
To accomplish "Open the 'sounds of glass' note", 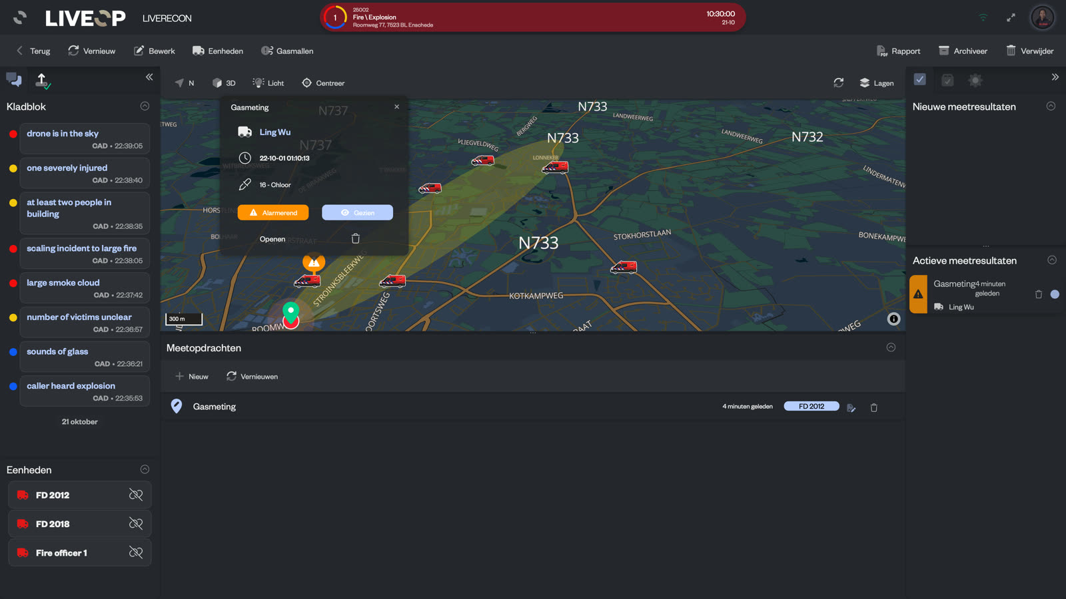I will [85, 357].
